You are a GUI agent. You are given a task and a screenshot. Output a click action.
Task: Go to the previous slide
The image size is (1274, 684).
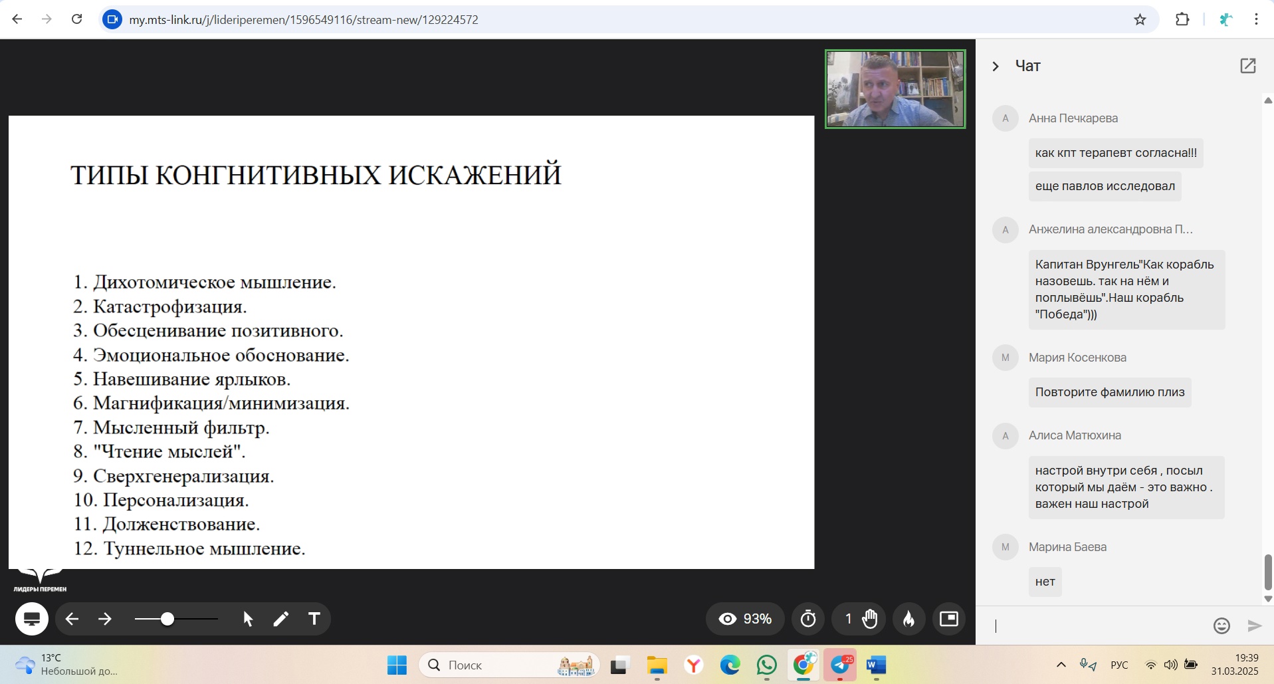tap(72, 620)
